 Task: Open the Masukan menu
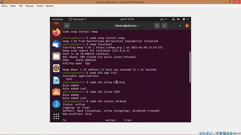(x=29, y=6)
